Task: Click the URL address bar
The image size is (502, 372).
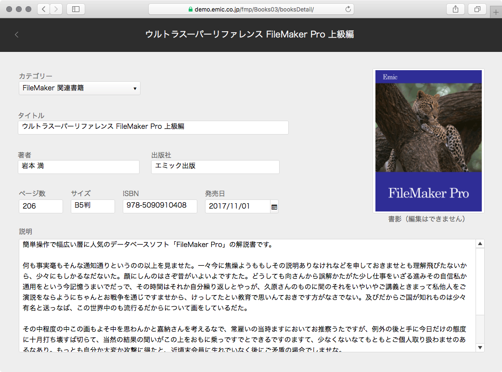Action: coord(251,9)
